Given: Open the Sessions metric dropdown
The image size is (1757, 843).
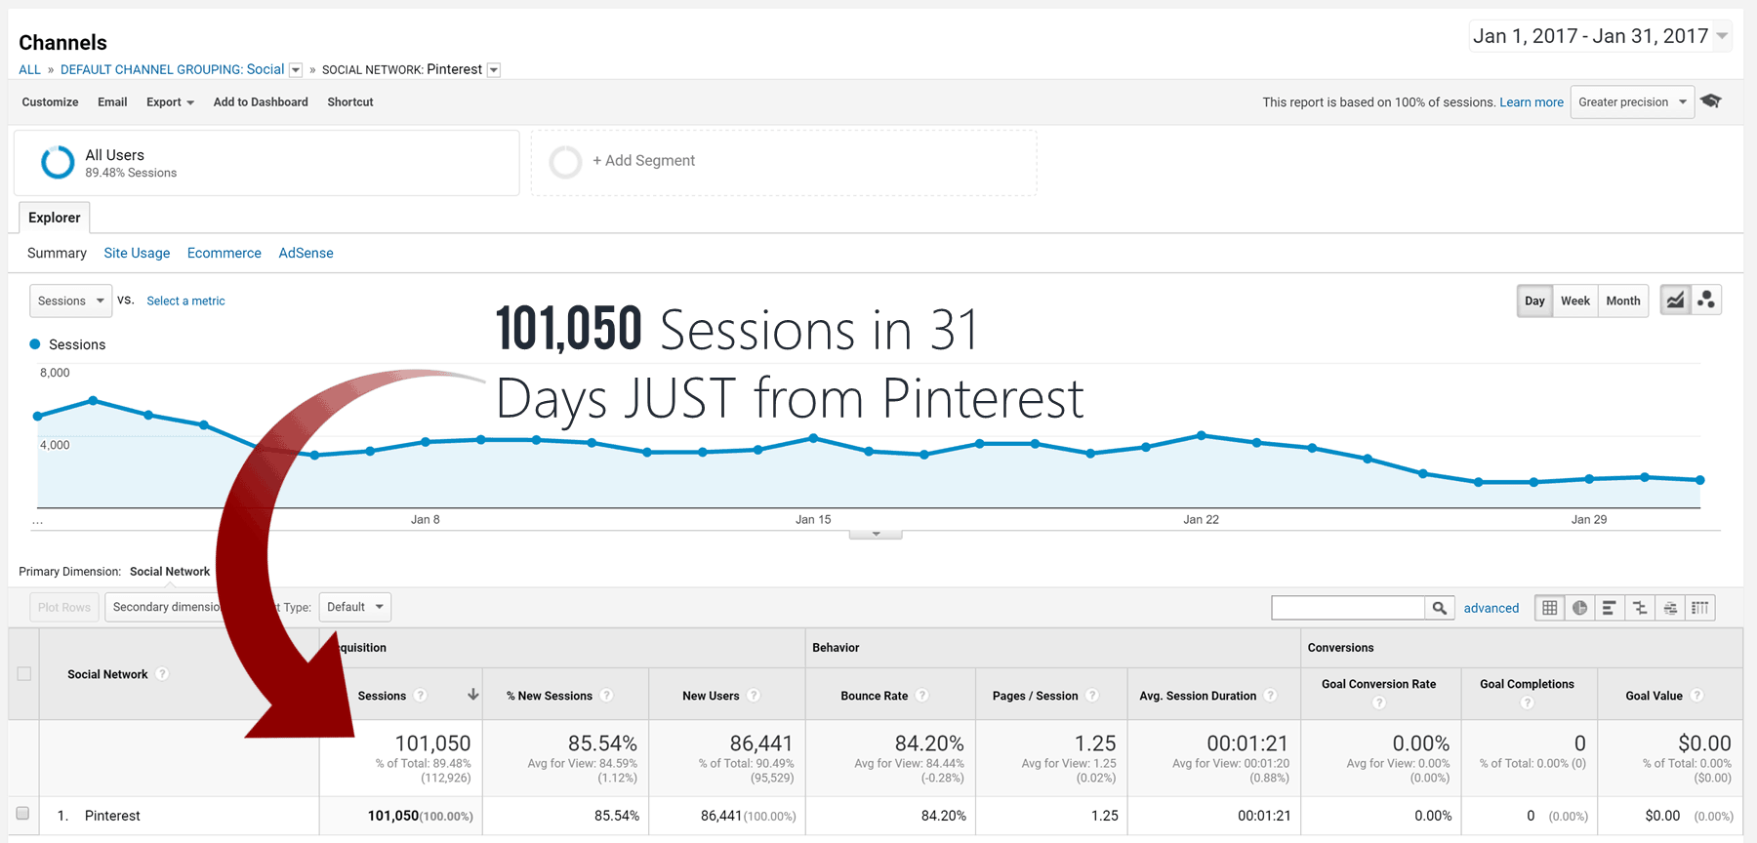Looking at the screenshot, I should pos(70,301).
